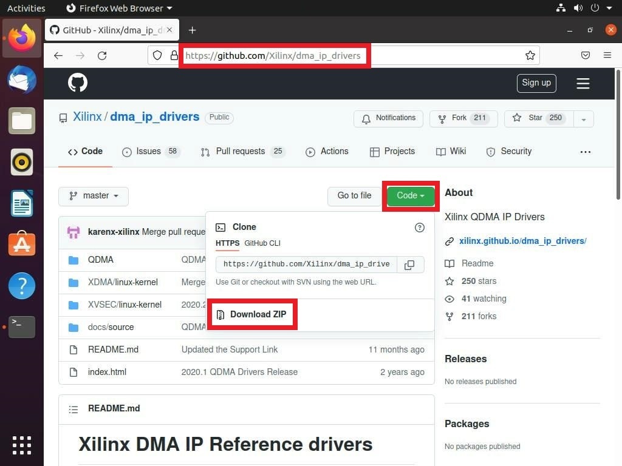Open the docs/source folder
Viewport: 622px width, 466px height.
point(111,327)
